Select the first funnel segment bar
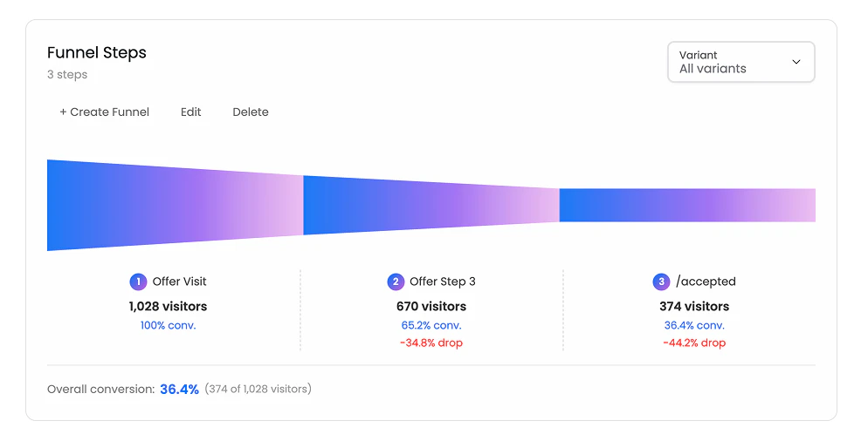This screenshot has height=441, width=861. pyautogui.click(x=175, y=205)
